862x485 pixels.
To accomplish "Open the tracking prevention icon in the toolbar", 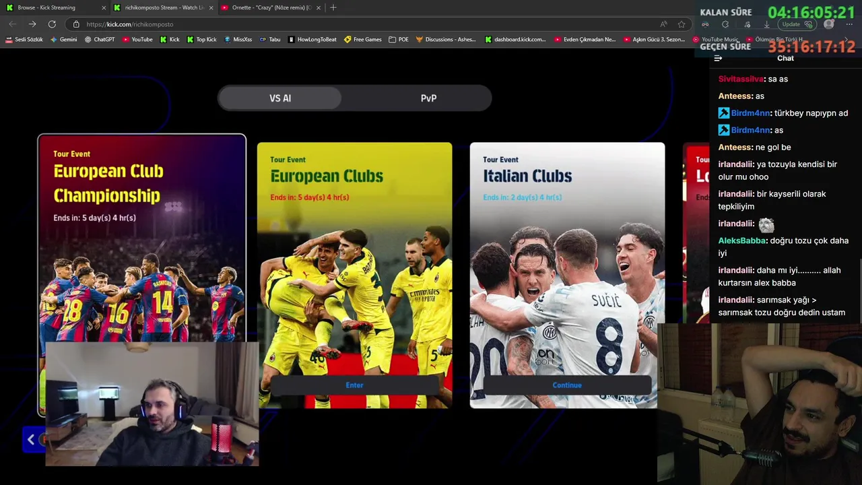I will [x=705, y=24].
